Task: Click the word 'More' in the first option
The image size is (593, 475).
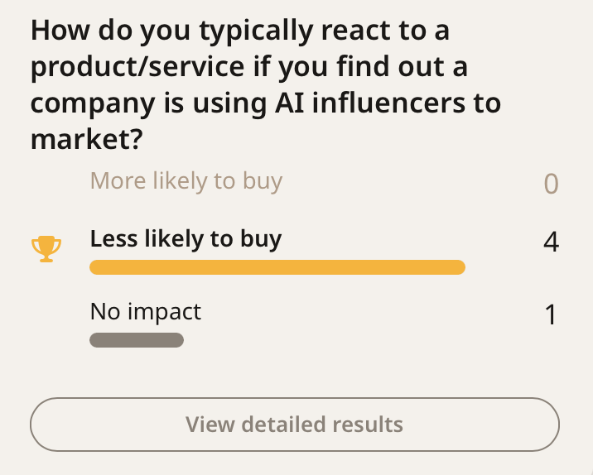Action: (x=115, y=180)
